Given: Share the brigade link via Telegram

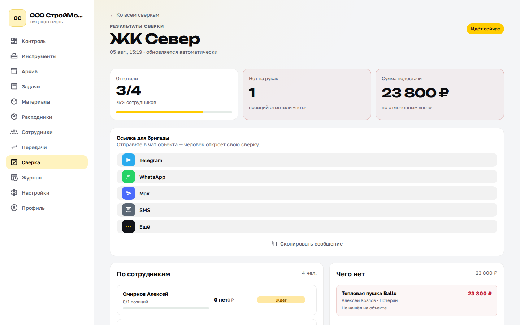Looking at the screenshot, I should tap(307, 160).
